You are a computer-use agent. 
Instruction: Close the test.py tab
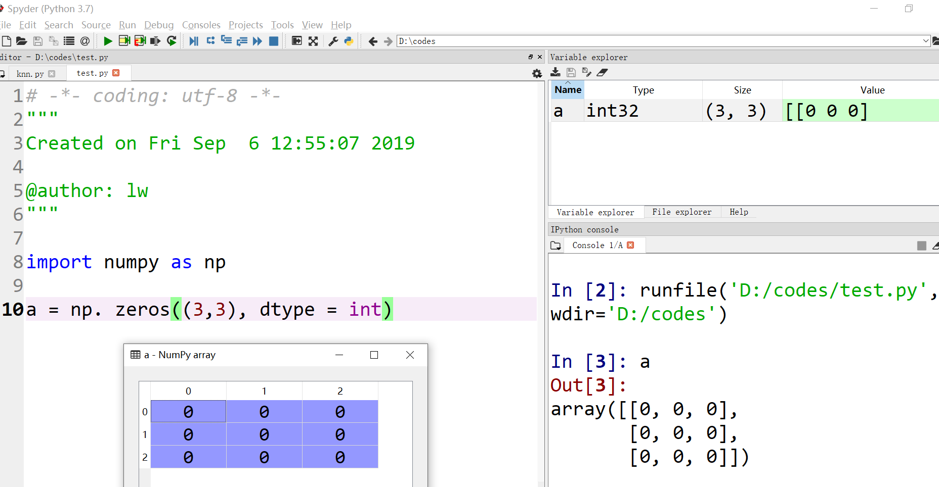[116, 73]
